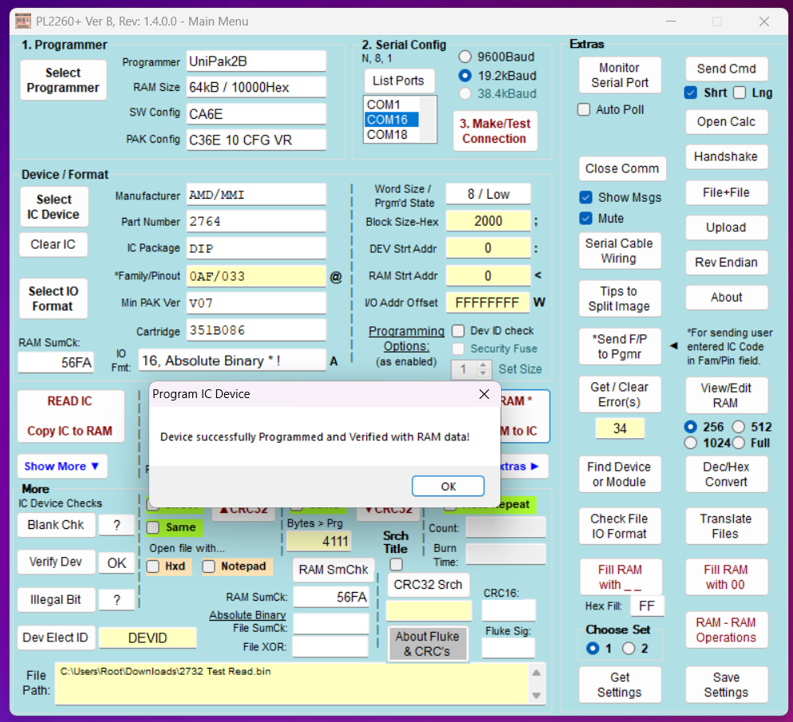
Task: Click the Block Size-Hex input field
Action: (487, 221)
